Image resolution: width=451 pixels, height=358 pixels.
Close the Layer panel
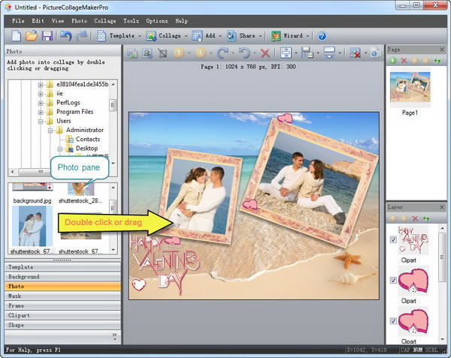442,207
